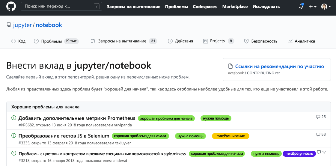This screenshot has width=336, height=166.
Task: Open the notifications bell
Action: 301,7
